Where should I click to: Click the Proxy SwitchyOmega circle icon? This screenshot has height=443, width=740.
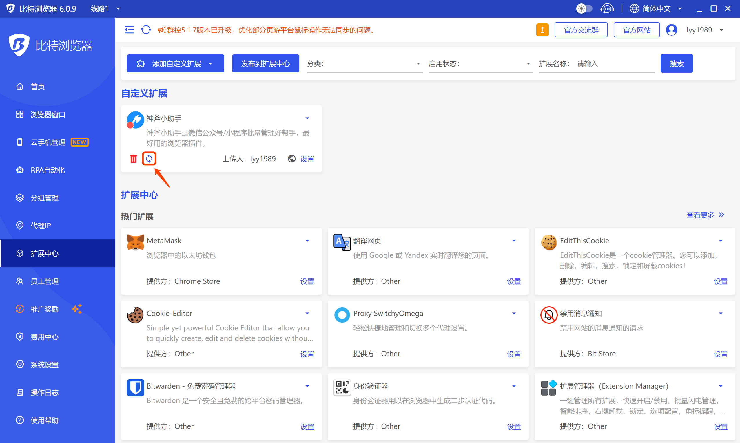coord(342,315)
